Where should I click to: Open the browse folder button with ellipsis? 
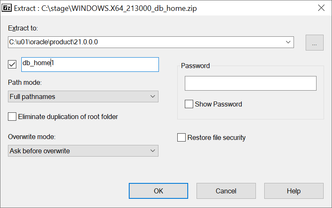point(314,42)
